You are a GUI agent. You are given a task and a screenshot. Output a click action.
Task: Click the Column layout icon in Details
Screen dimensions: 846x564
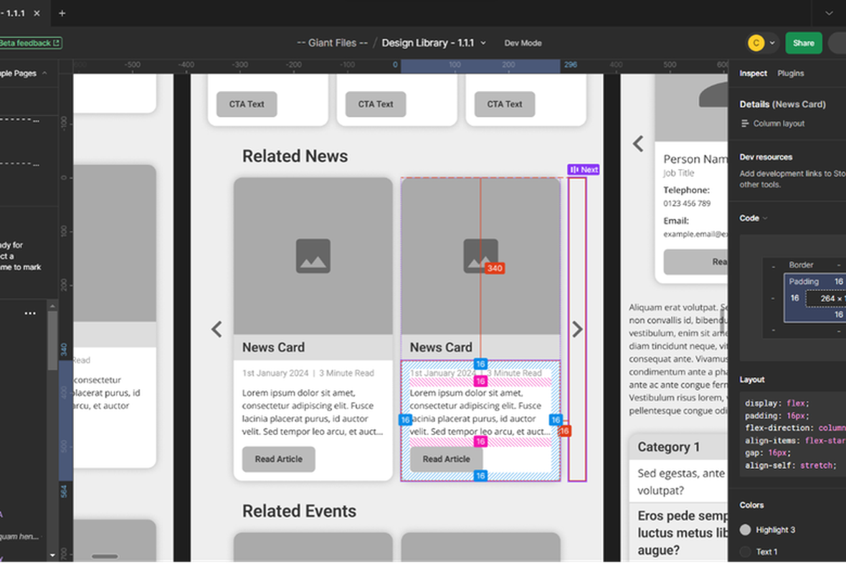coord(745,123)
